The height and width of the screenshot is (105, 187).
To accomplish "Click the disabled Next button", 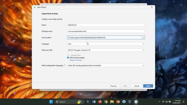I will (125, 86).
